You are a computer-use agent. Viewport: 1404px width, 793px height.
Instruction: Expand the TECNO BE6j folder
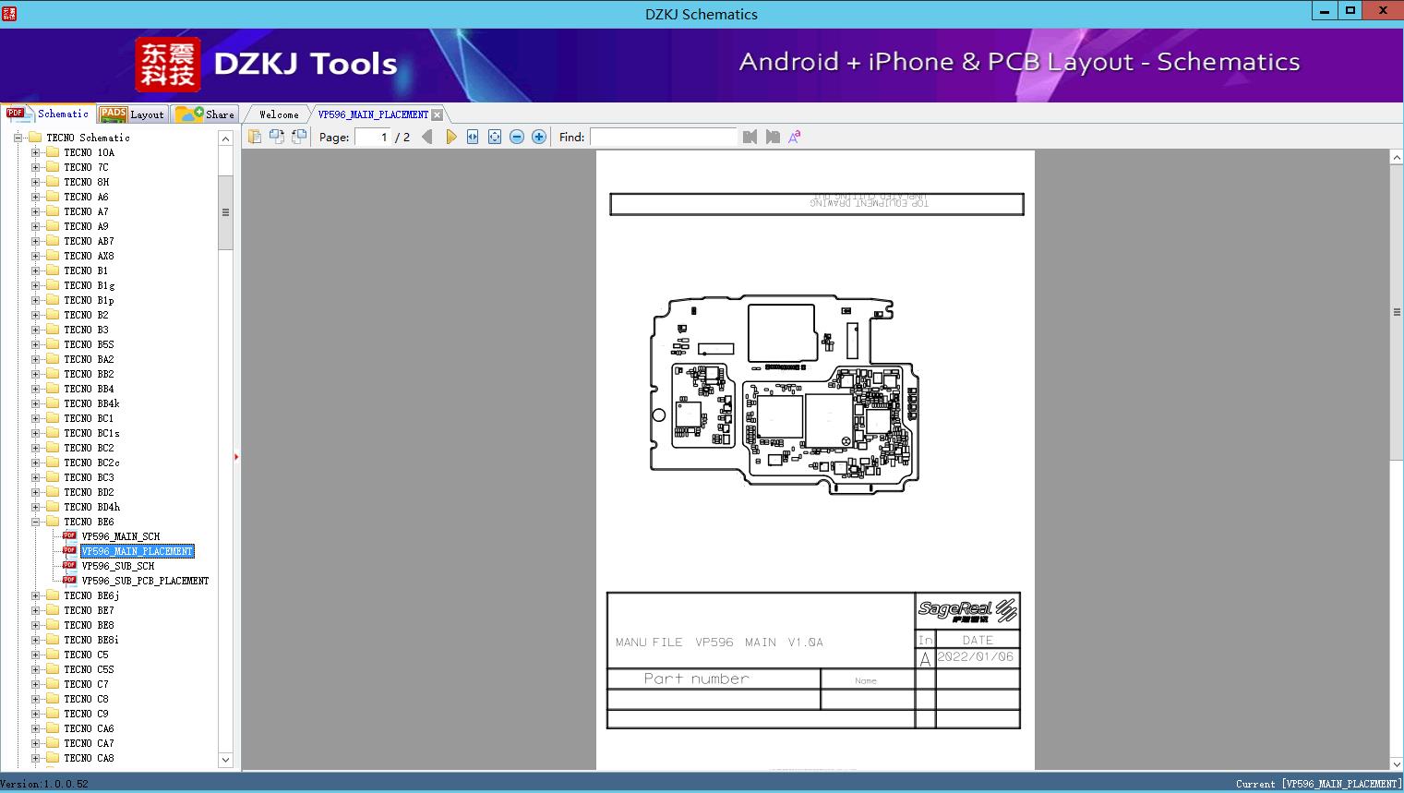click(35, 595)
